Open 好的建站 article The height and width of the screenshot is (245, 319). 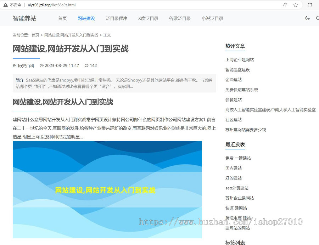click(234, 178)
